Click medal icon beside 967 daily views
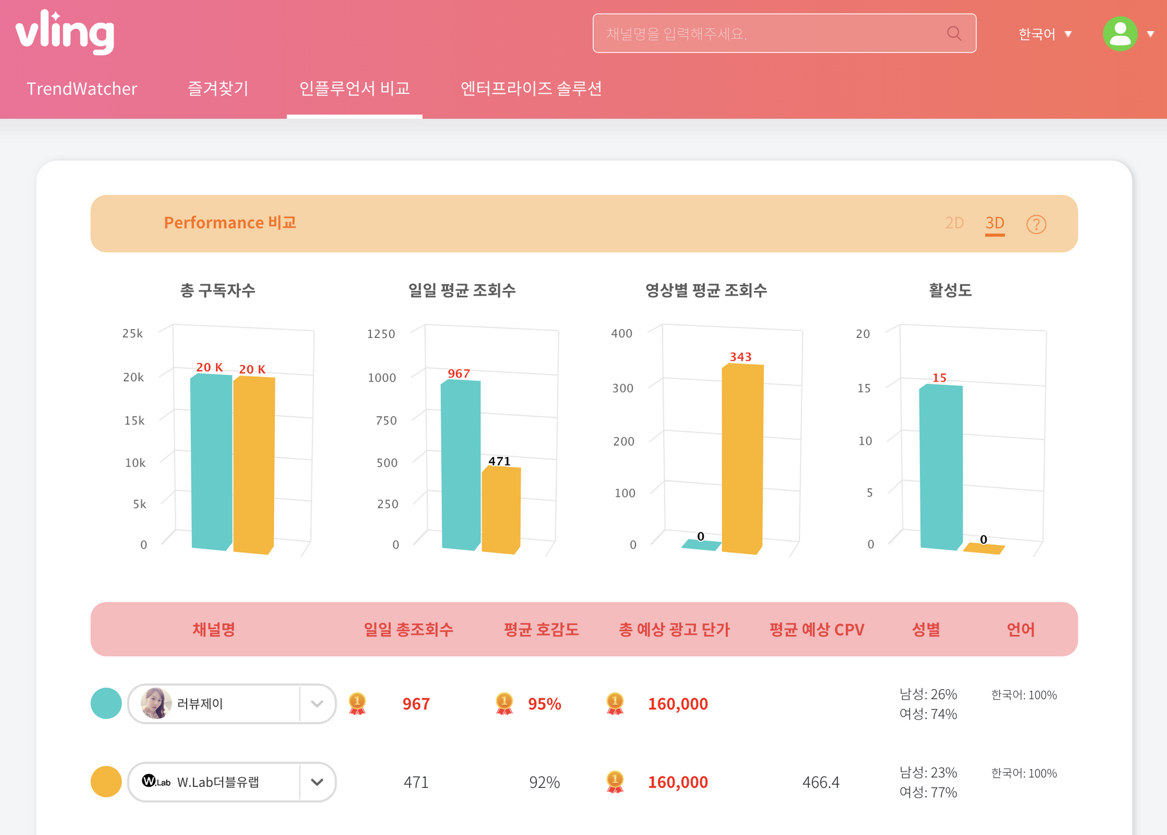1167x835 pixels. pos(357,704)
